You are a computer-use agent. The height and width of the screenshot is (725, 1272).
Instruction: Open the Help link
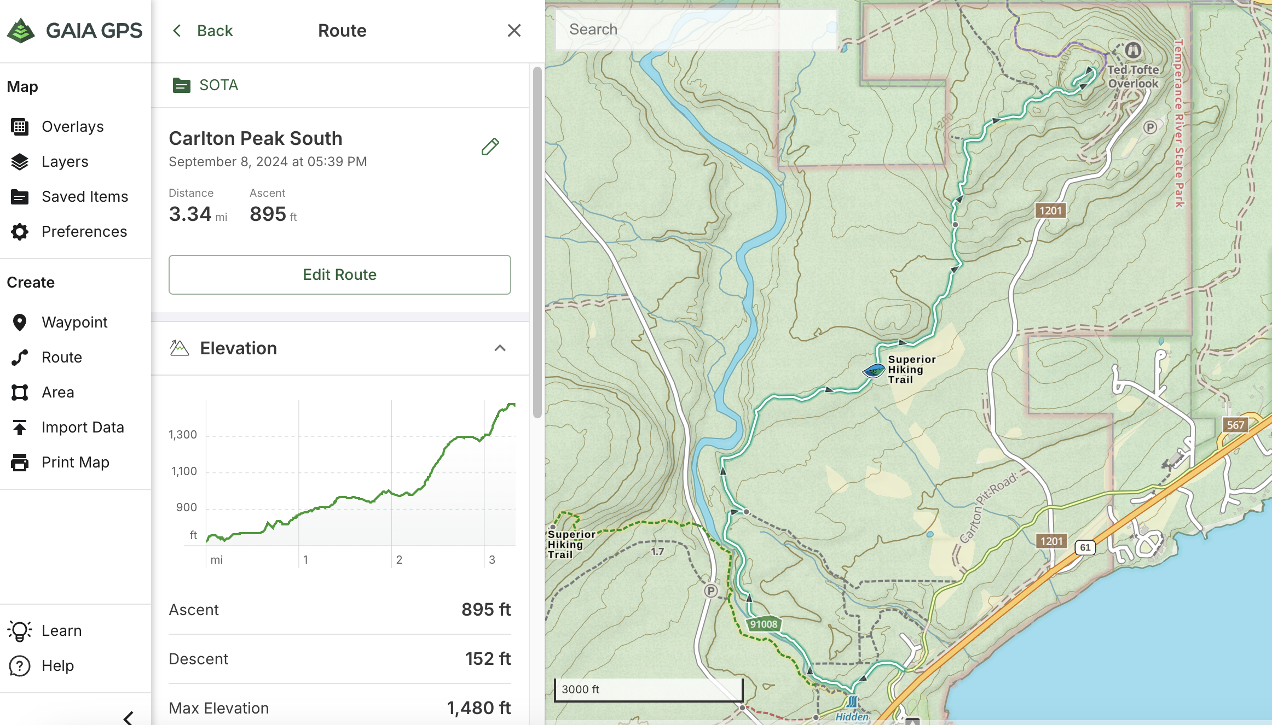click(58, 666)
